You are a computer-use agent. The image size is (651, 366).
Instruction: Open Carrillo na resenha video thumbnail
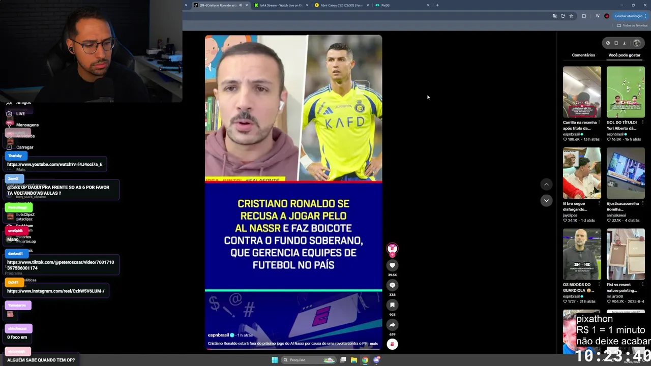coord(582,92)
